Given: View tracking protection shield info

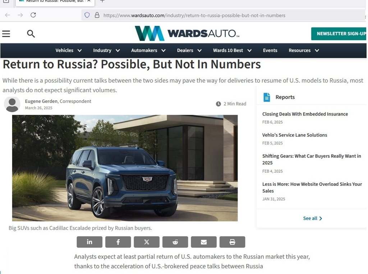Looking at the screenshot, I should (87, 15).
